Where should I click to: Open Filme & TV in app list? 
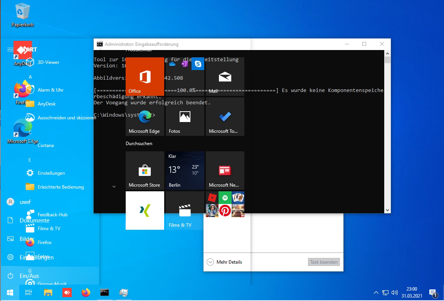pos(49,229)
